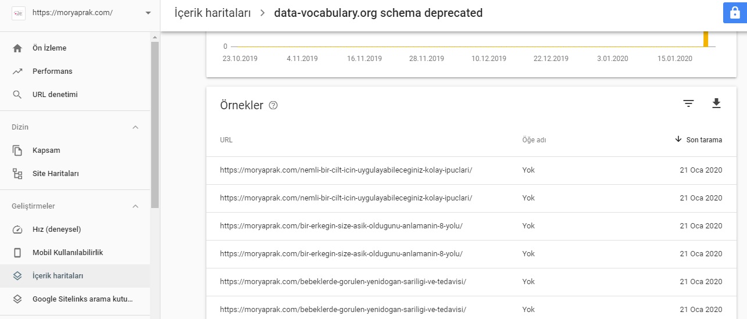Image resolution: width=747 pixels, height=319 pixels.
Task: Open the filter rows icon
Action: 688,103
